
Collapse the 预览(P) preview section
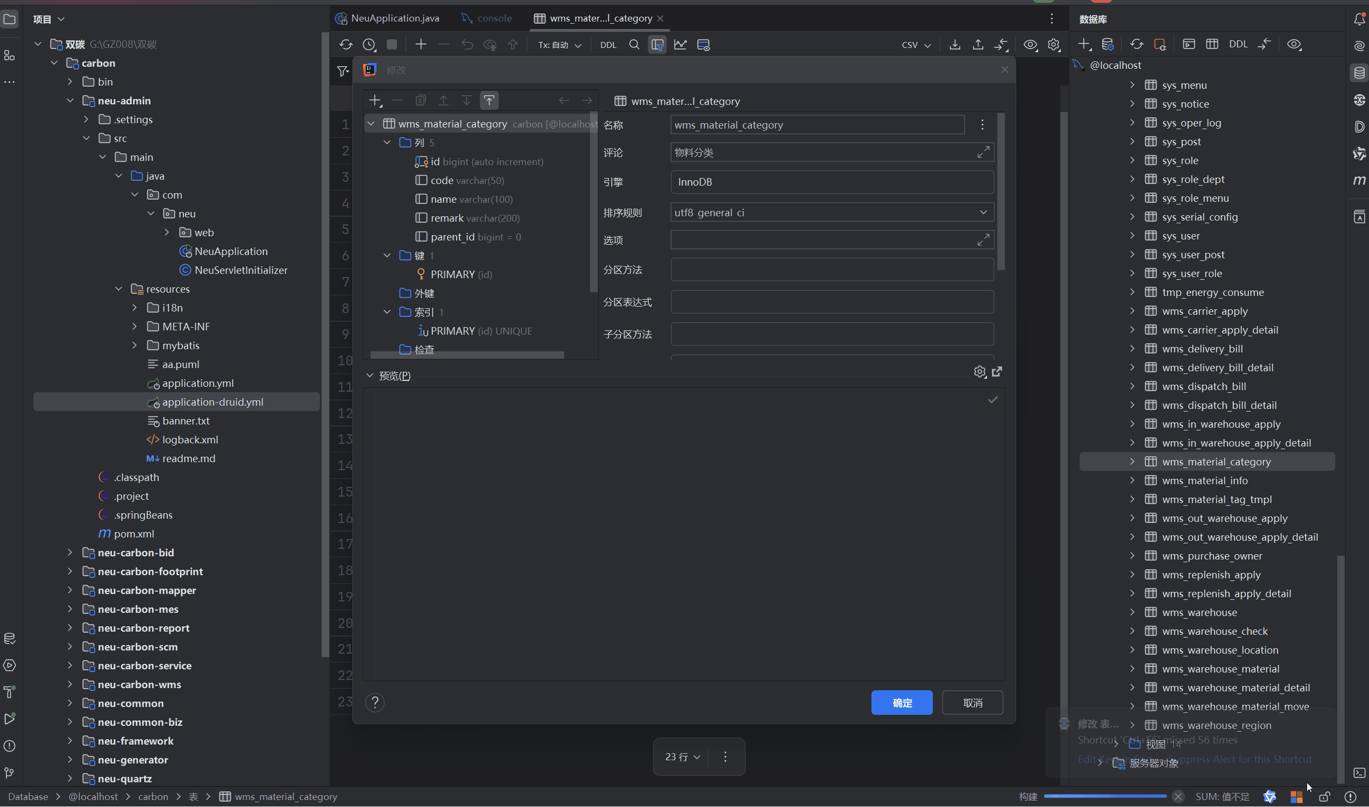pos(370,376)
